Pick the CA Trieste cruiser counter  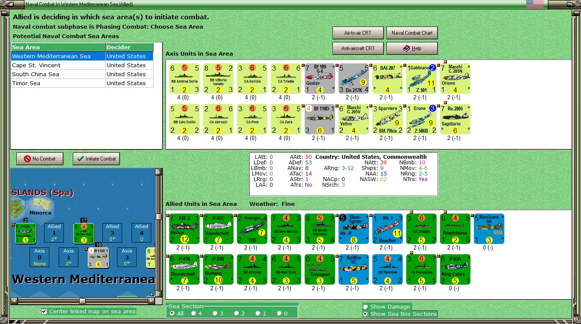pos(286,79)
